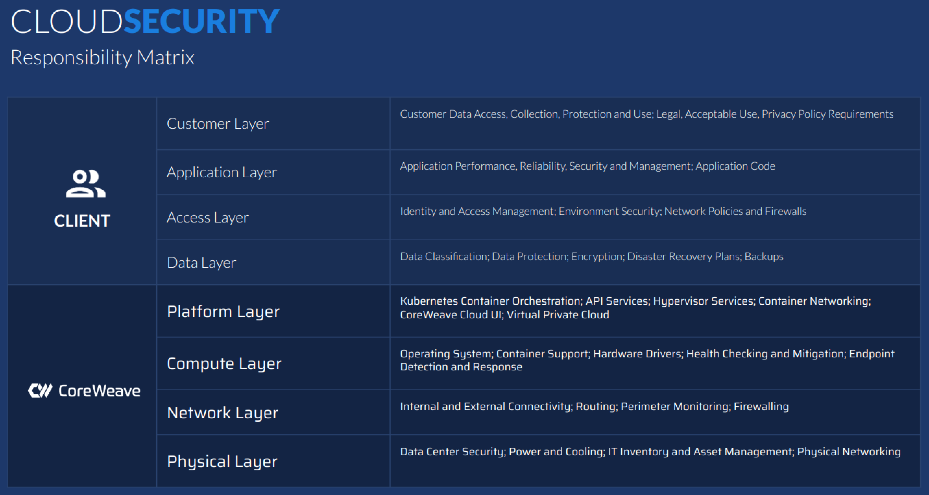
Task: Click the Operating System; Container Support description
Action: (x=647, y=360)
